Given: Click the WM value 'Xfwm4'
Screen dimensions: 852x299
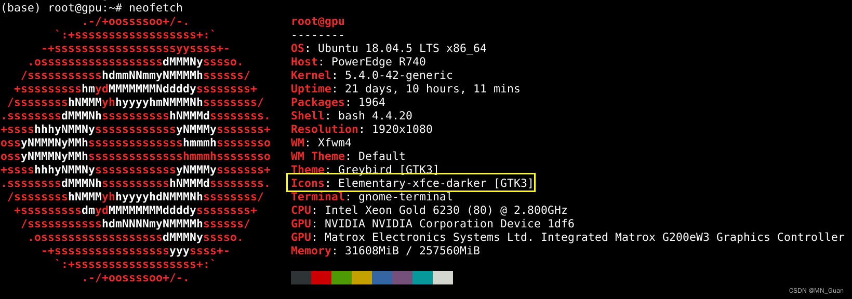Looking at the screenshot, I should 335,143.
